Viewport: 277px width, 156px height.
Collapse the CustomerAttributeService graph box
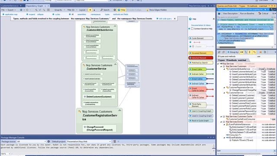[115, 26]
